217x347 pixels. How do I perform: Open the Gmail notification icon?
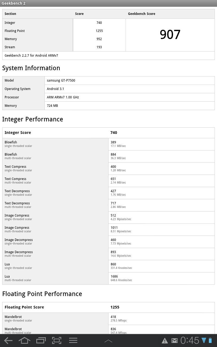pyautogui.click(x=174, y=341)
